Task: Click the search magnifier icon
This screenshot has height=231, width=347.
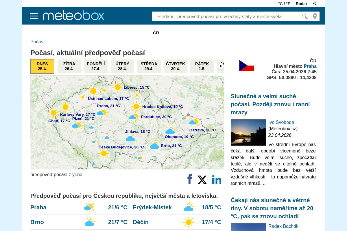Action: coord(304,16)
